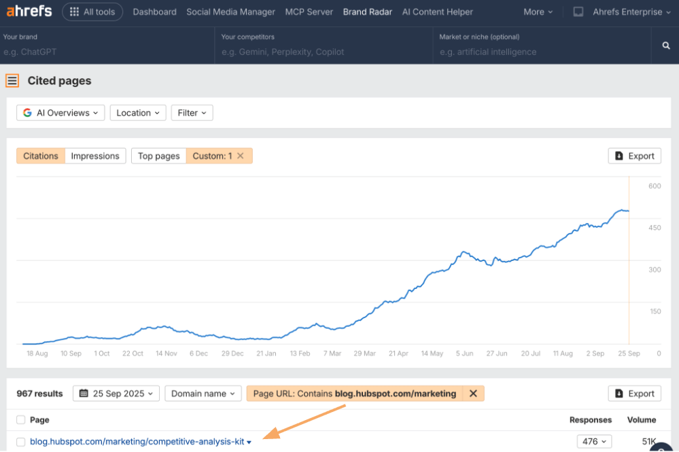Open the Domain name dropdown
679x452 pixels.
tap(203, 393)
